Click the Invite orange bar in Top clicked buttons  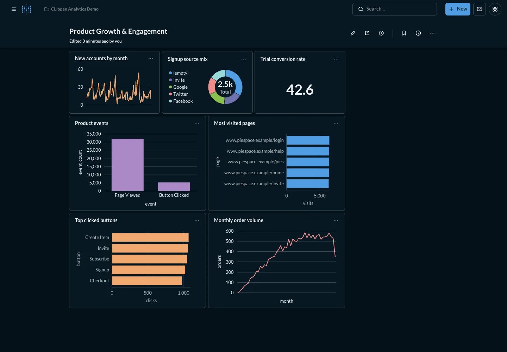coord(150,248)
